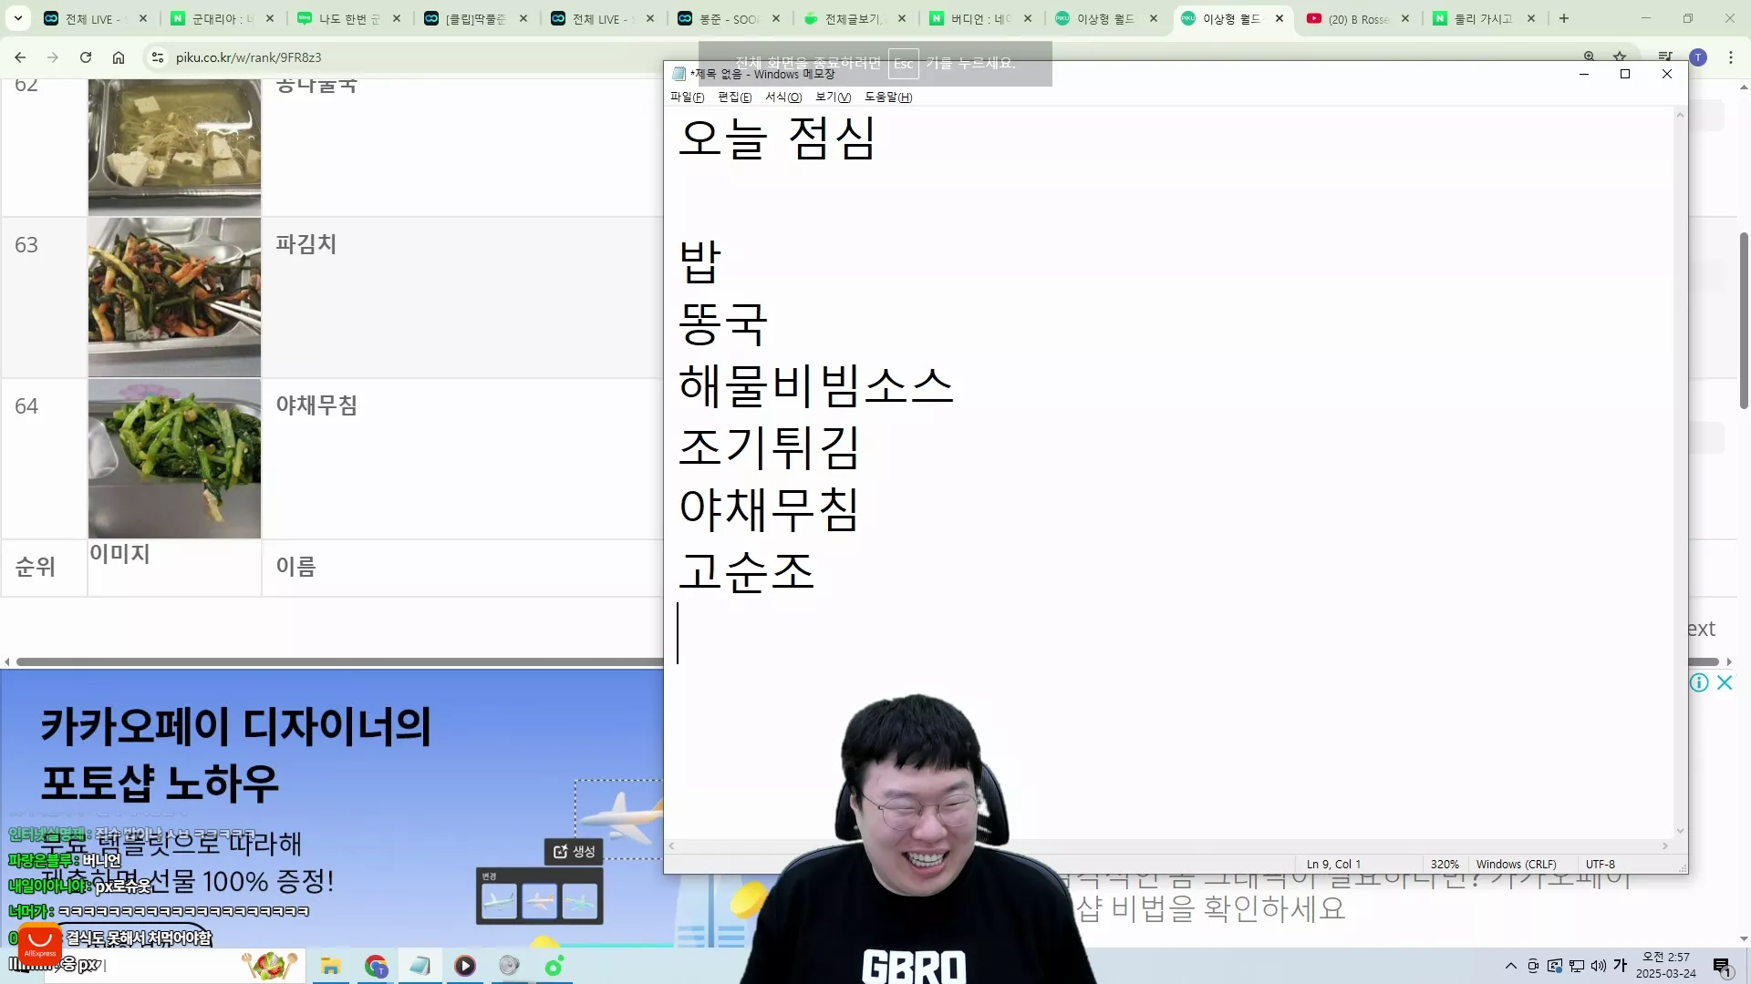The width and height of the screenshot is (1751, 984).
Task: Switch to the YouTube B Rosse tab
Action: point(1356,18)
